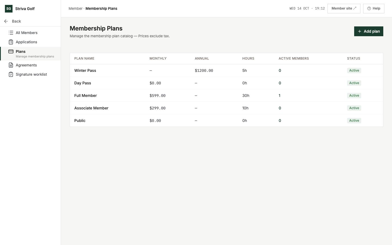Viewport: 392px width, 245px height.
Task: Click the Striva Golf organization name
Action: click(25, 9)
